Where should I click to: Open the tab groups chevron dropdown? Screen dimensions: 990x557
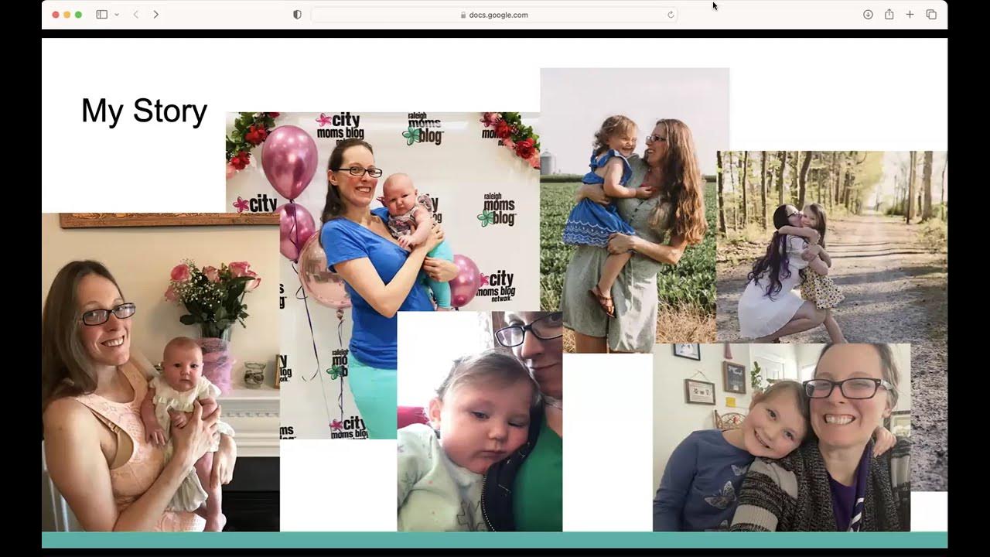click(116, 15)
